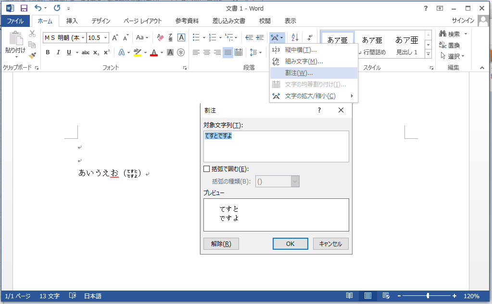Click the OK button in 割注 dialog

coord(290,243)
